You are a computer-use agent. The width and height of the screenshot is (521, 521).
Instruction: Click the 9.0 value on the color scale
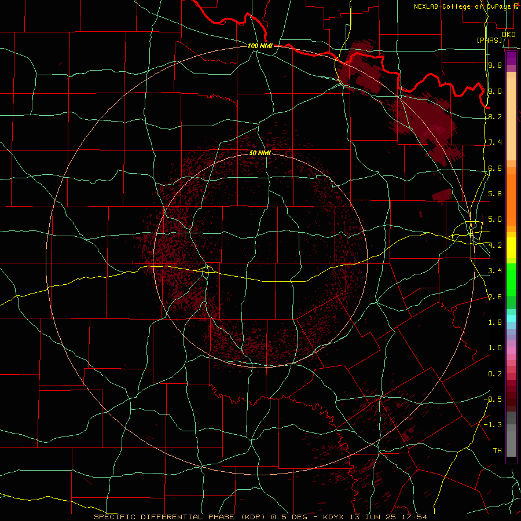[x=495, y=91]
